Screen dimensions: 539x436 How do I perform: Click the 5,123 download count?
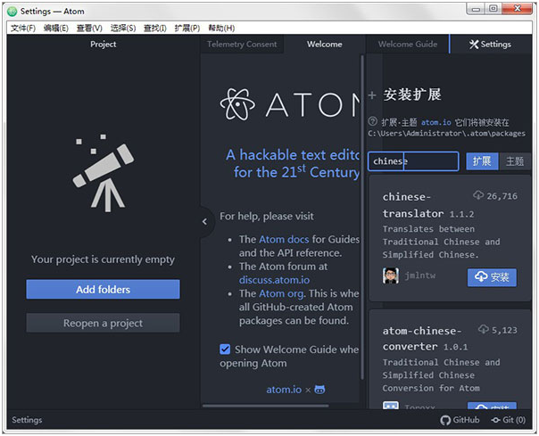504,330
